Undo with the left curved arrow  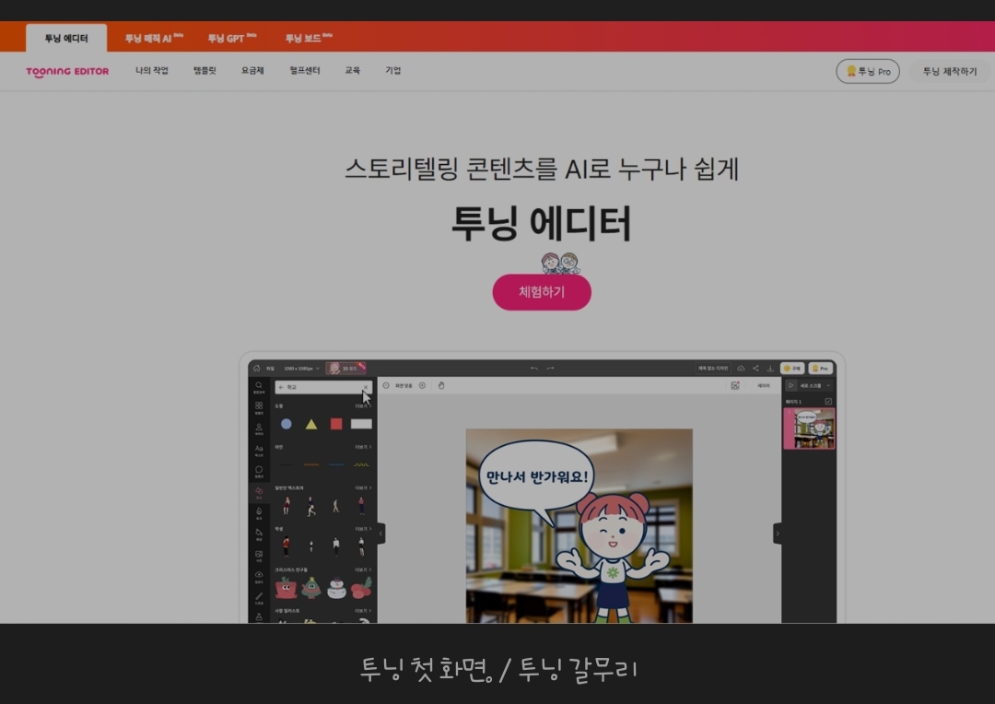tap(533, 369)
